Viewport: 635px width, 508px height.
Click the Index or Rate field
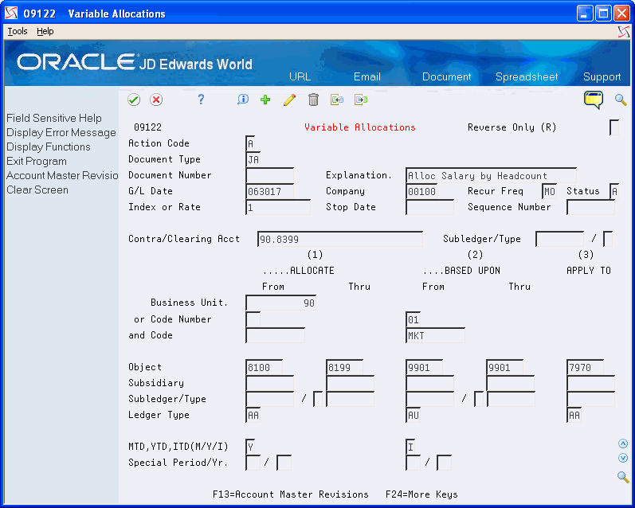(x=278, y=207)
